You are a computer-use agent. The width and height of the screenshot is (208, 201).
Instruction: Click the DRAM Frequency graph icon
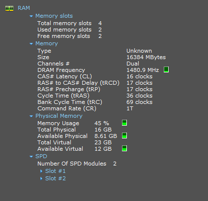[166, 69]
